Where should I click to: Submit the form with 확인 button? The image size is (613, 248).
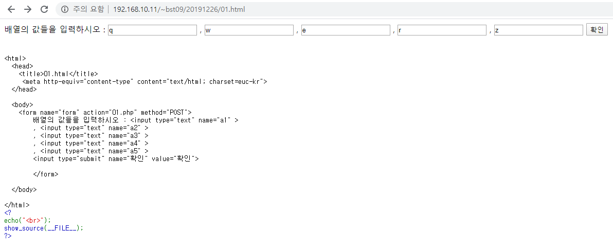click(x=597, y=30)
